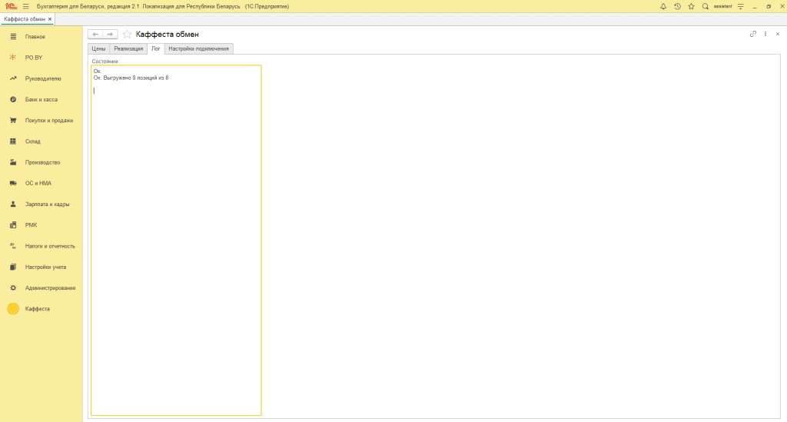Click the Администрирование gear icon
This screenshot has height=422, width=787.
(x=13, y=288)
